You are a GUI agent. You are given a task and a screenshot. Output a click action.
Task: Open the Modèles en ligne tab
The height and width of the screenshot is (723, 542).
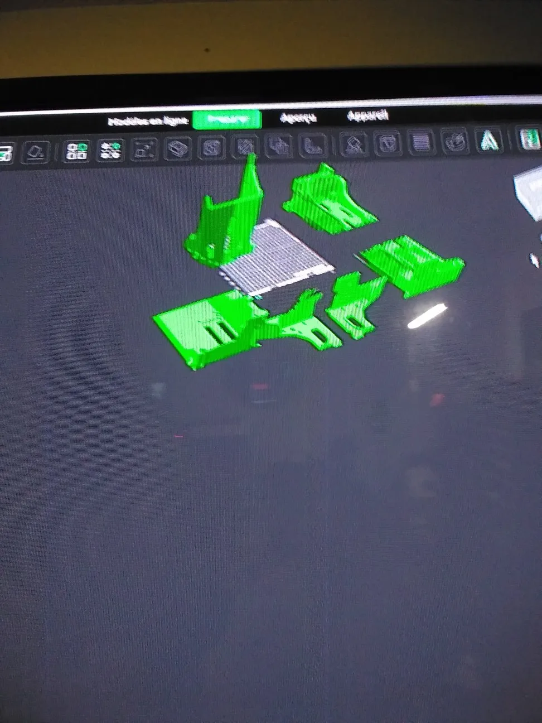pyautogui.click(x=148, y=121)
